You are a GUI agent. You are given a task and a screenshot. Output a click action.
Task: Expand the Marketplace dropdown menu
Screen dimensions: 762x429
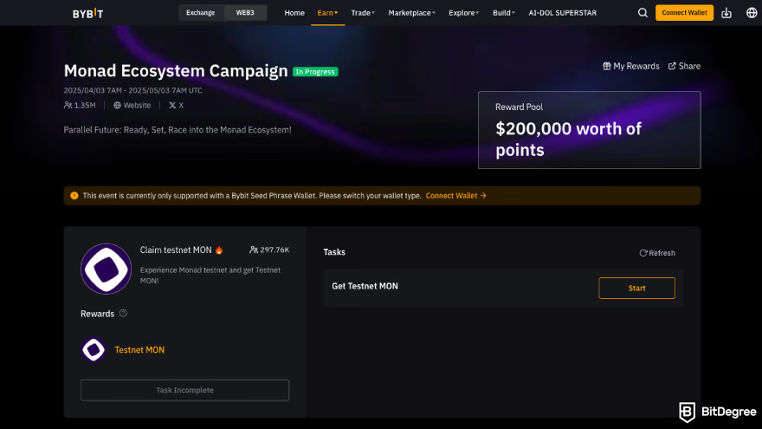[x=411, y=13]
